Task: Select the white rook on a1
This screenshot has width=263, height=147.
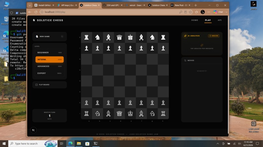Action: pyautogui.click(x=86, y=114)
